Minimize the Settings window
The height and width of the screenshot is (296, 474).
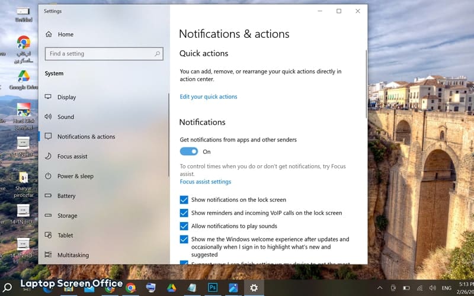pyautogui.click(x=320, y=11)
